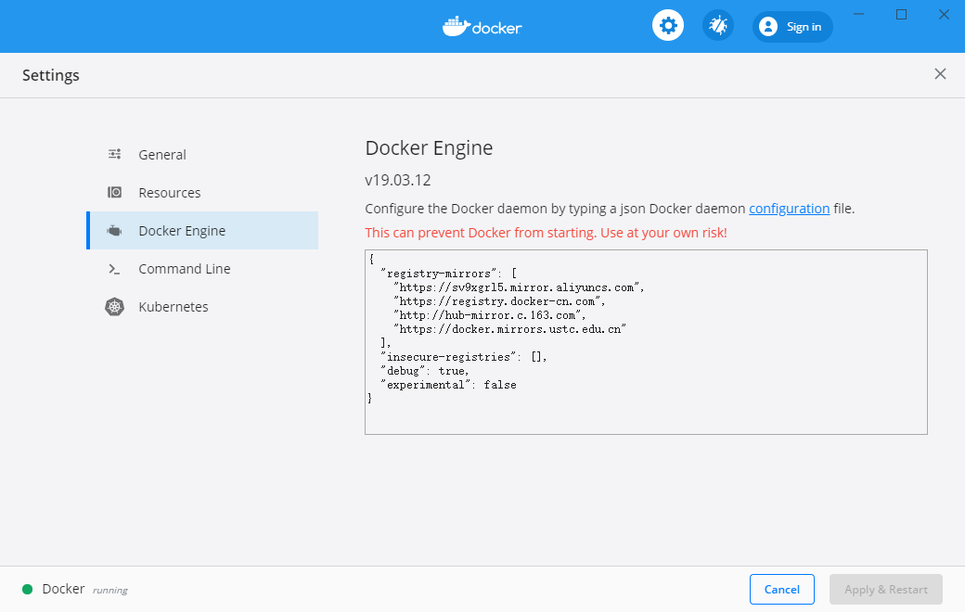Open the Kubernetes wheel icon
The height and width of the screenshot is (612, 965).
113,306
